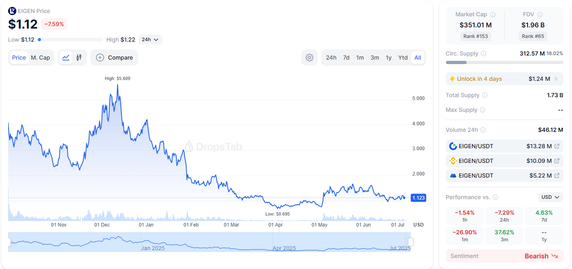
Task: Click the 24h performance cell -7.29%
Action: [x=504, y=216]
